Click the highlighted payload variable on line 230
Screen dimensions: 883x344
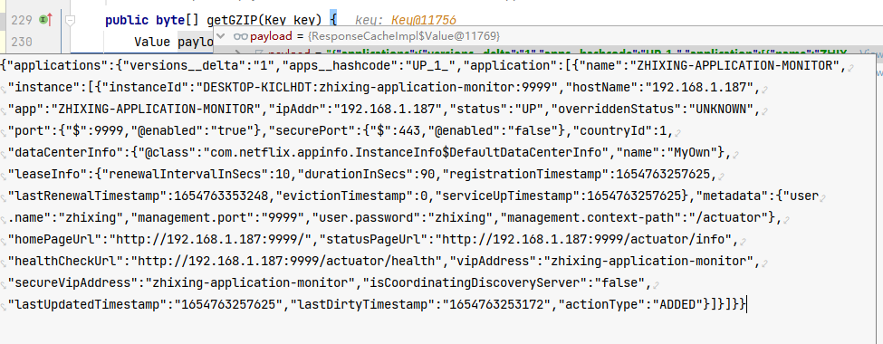tap(196, 42)
